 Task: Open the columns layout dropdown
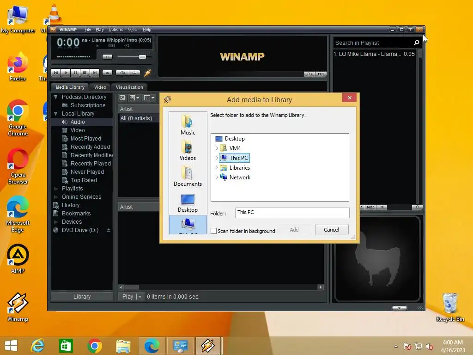point(149,98)
